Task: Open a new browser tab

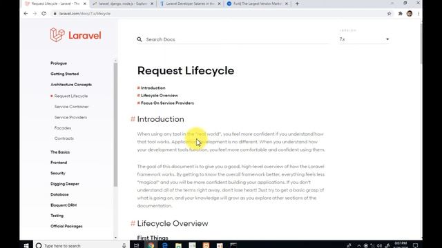Action: click(x=297, y=3)
